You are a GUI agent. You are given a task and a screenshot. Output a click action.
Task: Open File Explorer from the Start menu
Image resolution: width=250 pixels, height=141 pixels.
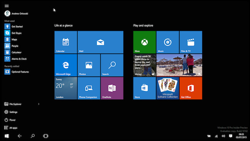13,104
